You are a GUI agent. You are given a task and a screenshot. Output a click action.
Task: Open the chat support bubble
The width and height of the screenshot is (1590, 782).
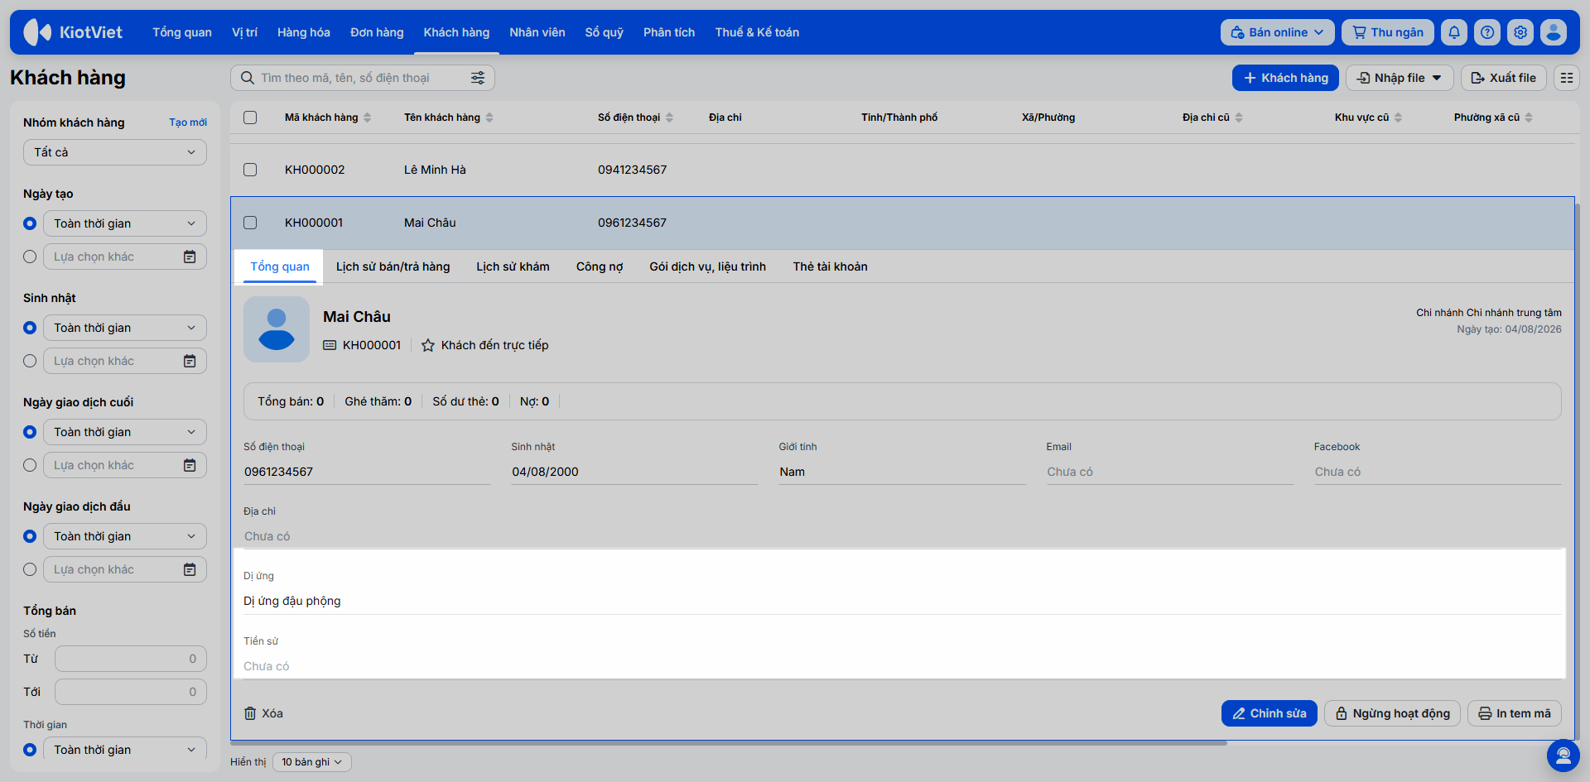click(1563, 755)
